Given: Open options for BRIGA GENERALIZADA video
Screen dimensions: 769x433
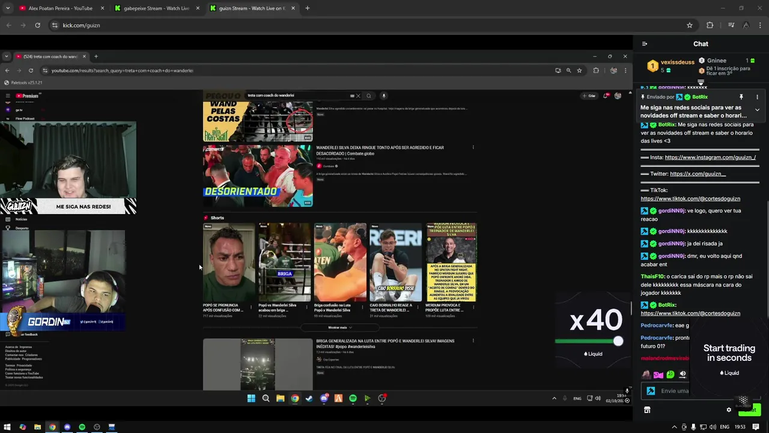Looking at the screenshot, I should (x=473, y=341).
